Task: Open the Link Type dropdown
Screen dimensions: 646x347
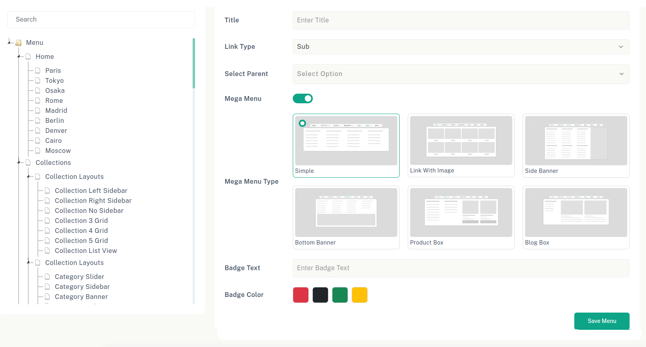Action: [461, 47]
